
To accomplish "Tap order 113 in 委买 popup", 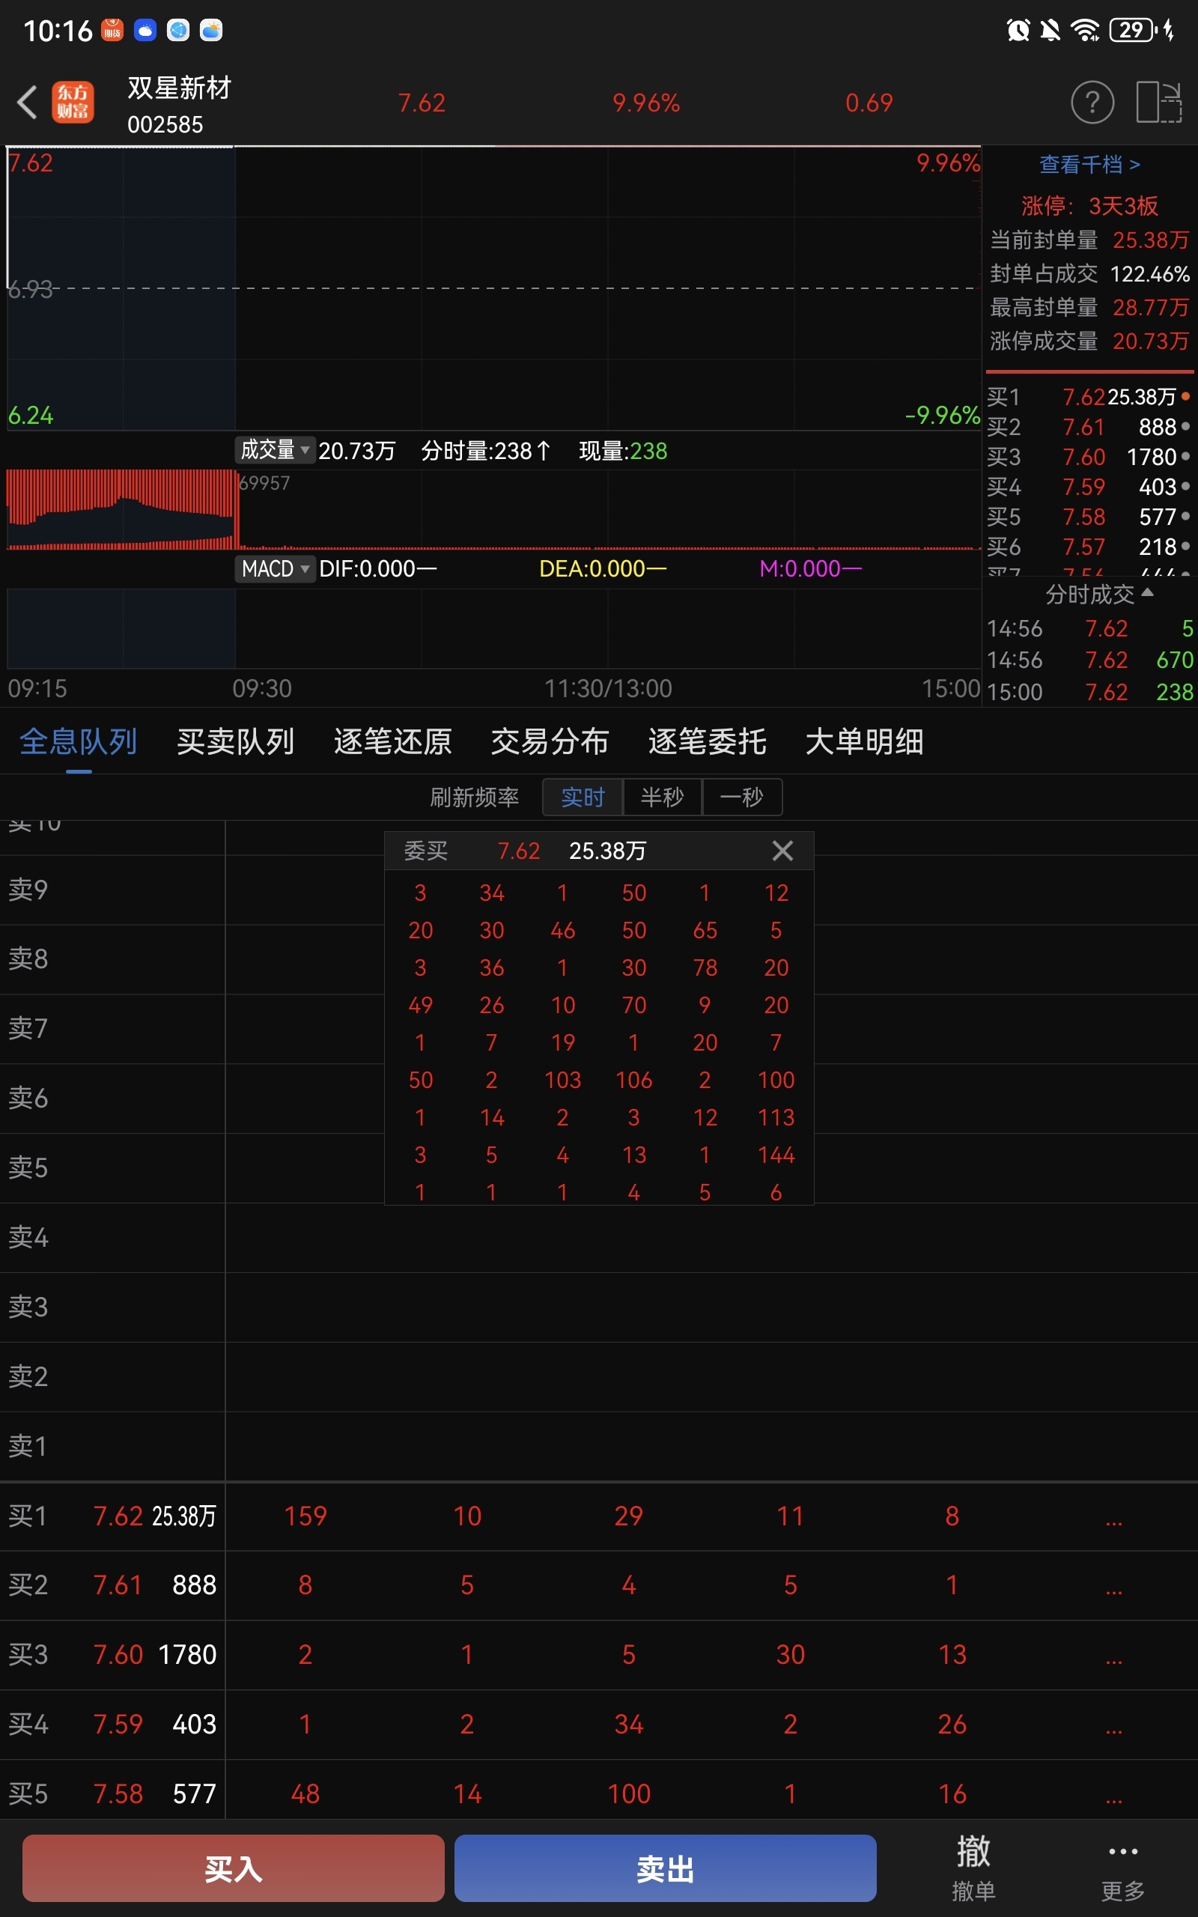I will (x=776, y=1117).
